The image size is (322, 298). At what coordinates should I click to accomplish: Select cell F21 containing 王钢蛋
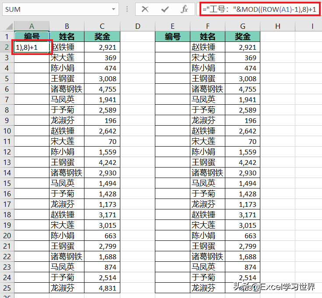coord(208,246)
